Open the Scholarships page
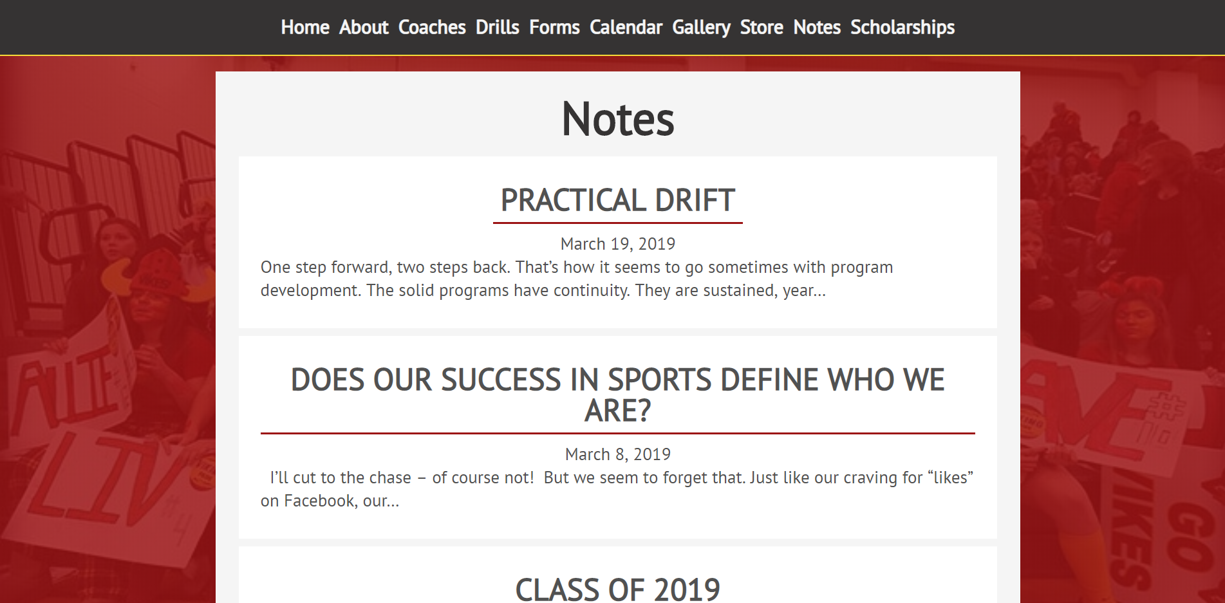Image resolution: width=1225 pixels, height=603 pixels. click(902, 28)
